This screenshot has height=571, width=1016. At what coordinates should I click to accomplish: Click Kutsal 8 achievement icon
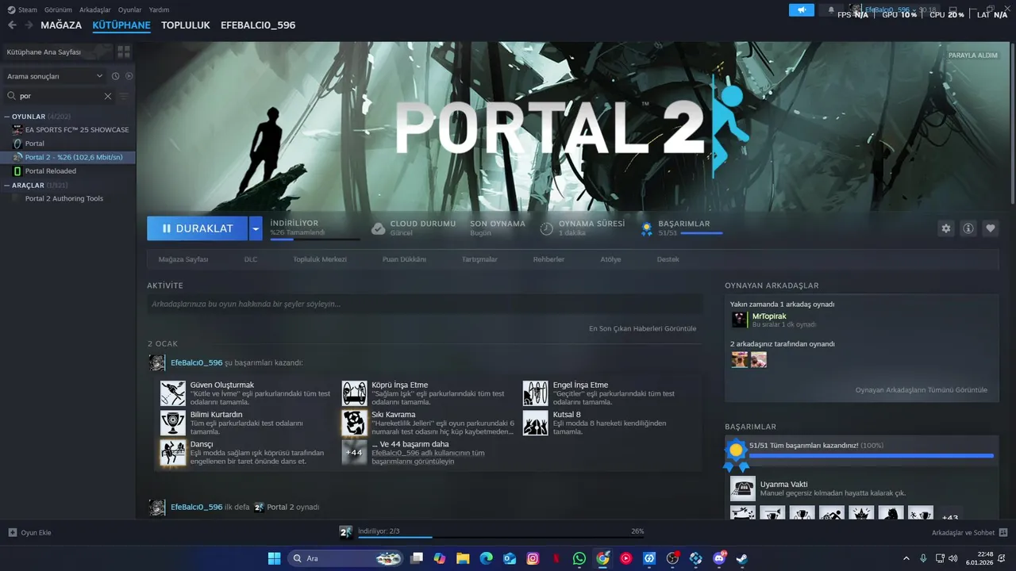pyautogui.click(x=536, y=423)
